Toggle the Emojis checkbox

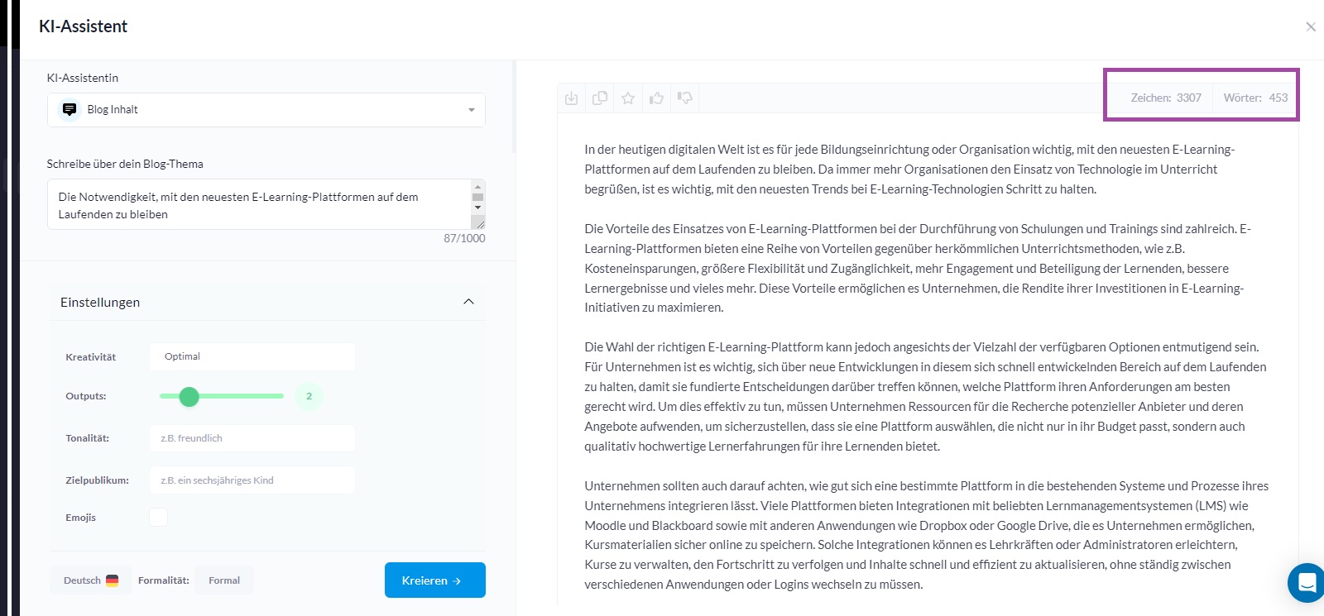(158, 517)
